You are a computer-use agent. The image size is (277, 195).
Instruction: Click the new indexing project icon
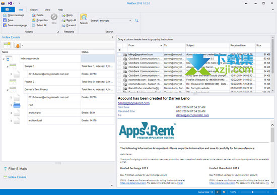point(7,45)
